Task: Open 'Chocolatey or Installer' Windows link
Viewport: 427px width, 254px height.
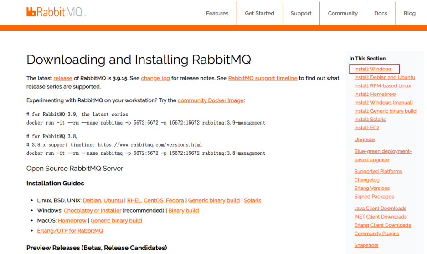Action: (x=93, y=210)
